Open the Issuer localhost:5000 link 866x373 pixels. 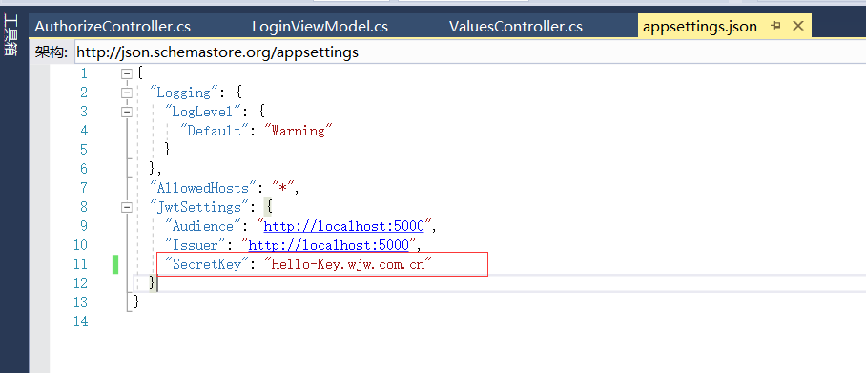click(x=329, y=245)
